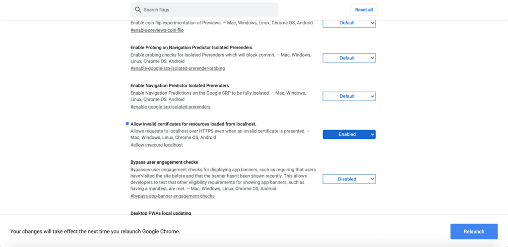Relaunch Chrome using the Relaunch button
Viewport: 508px width, 247px height.
tap(474, 232)
